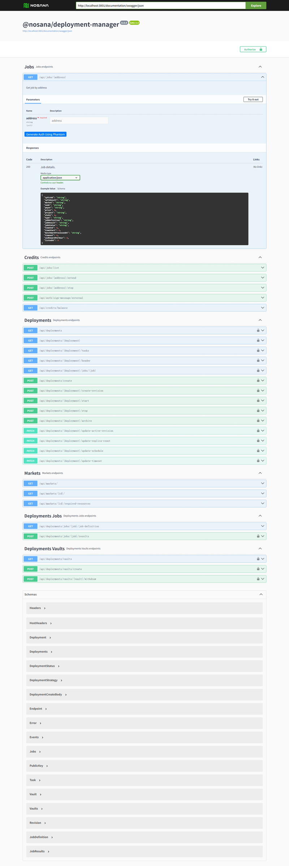Expand GET /api/markets/ endpoint
The image size is (289, 866).
144,483
